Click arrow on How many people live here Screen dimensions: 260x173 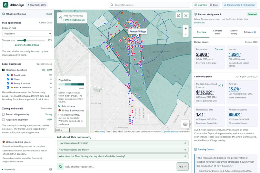(x=185, y=143)
